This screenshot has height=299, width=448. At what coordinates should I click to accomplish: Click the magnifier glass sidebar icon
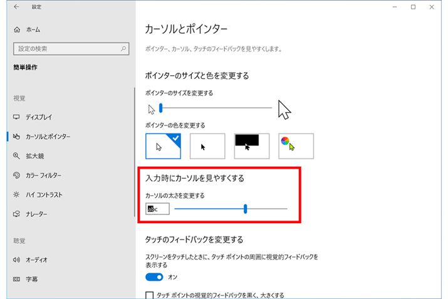coord(16,156)
